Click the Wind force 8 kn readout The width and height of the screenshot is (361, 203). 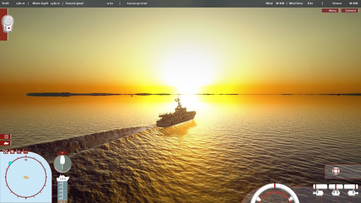(301, 4)
